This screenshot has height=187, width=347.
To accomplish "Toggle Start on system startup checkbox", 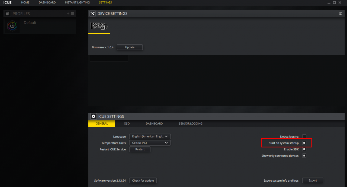I will click(304, 143).
